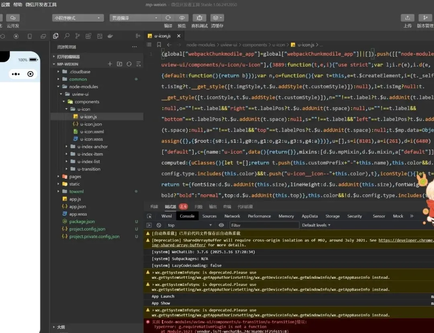Click the inspect element picker icon
Image resolution: width=434 pixels, height=333 pixels.
coord(149,216)
